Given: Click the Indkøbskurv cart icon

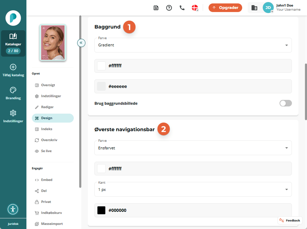Looking at the screenshot, I should click(37, 213).
